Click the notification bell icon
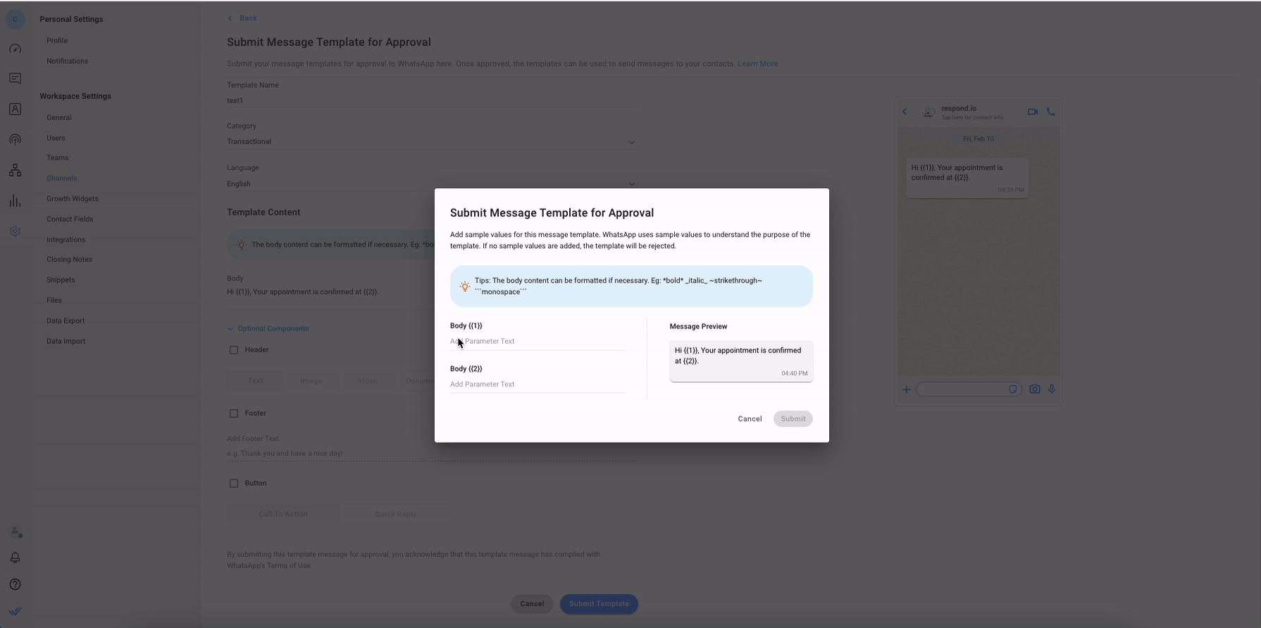The height and width of the screenshot is (628, 1261). pos(15,558)
